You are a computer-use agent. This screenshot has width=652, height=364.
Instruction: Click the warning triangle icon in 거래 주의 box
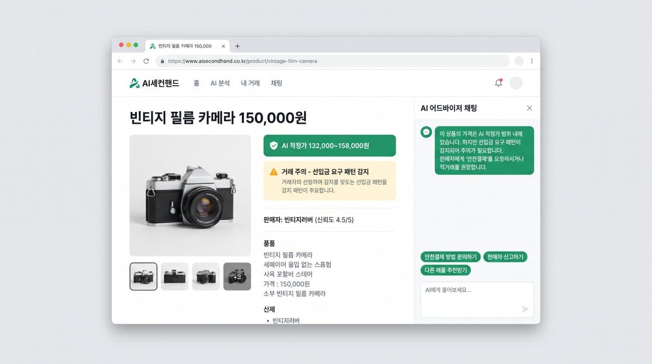tap(274, 172)
